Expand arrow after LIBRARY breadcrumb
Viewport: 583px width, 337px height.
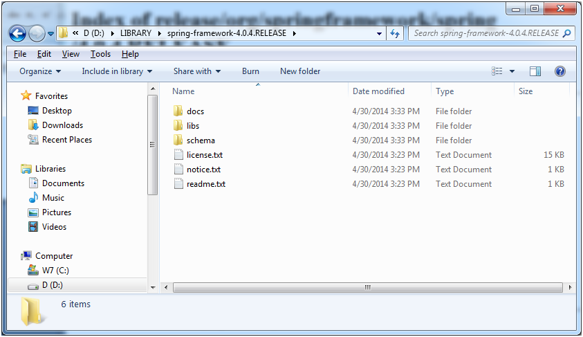[160, 33]
